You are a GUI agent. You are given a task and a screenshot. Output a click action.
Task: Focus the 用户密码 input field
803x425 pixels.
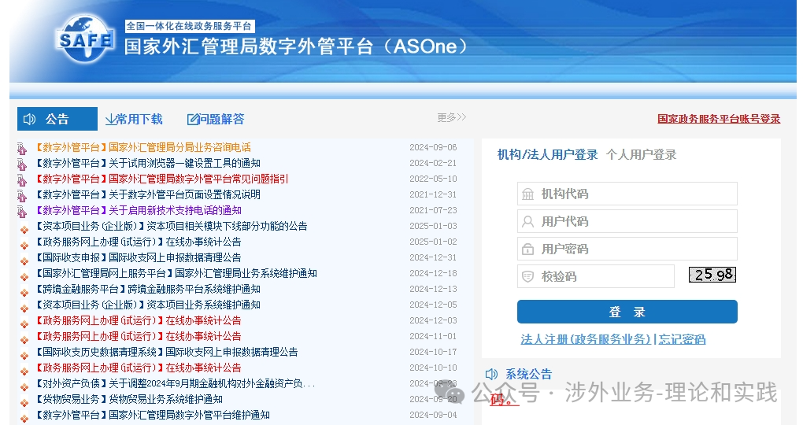(627, 249)
